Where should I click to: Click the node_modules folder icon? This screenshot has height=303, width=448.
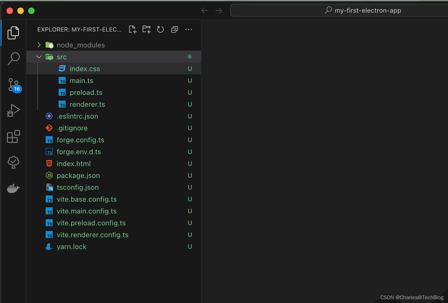click(x=49, y=45)
